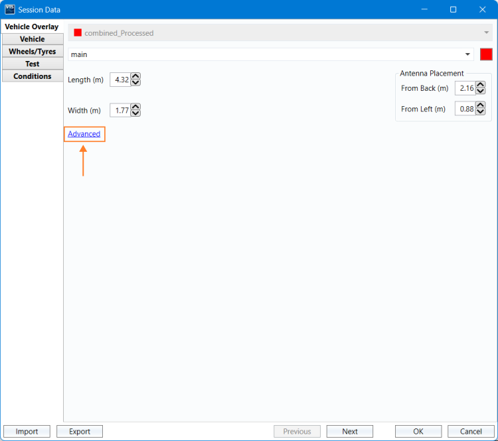Viewport: 498px width, 441px height.
Task: Decrease From Left value with down arrow
Action: (x=481, y=111)
